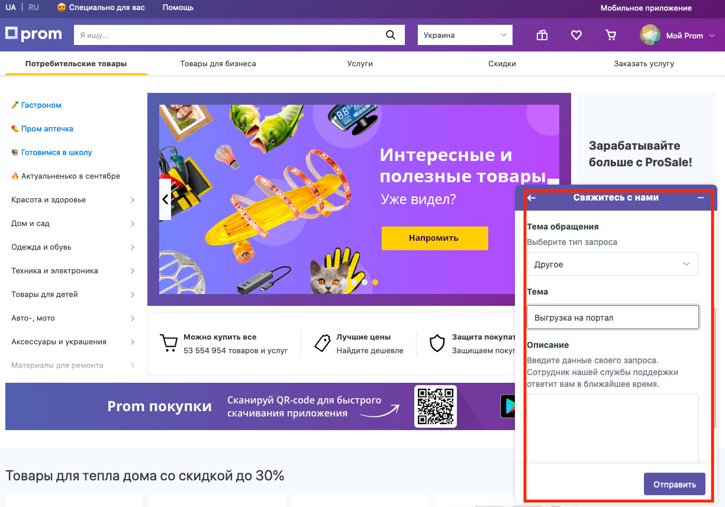Go back in Свяжитесь с нами widget
725x507 pixels.
click(531, 198)
